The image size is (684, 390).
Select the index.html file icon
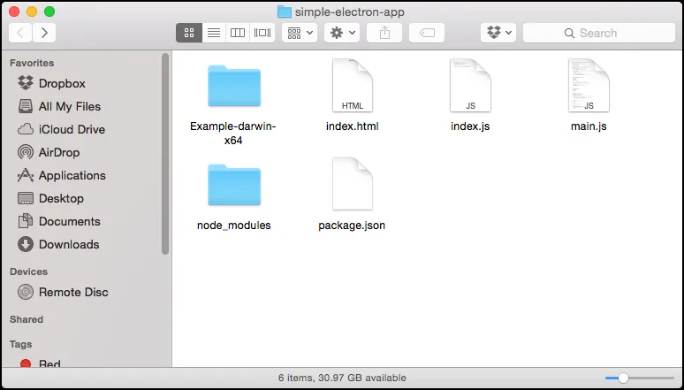click(353, 86)
